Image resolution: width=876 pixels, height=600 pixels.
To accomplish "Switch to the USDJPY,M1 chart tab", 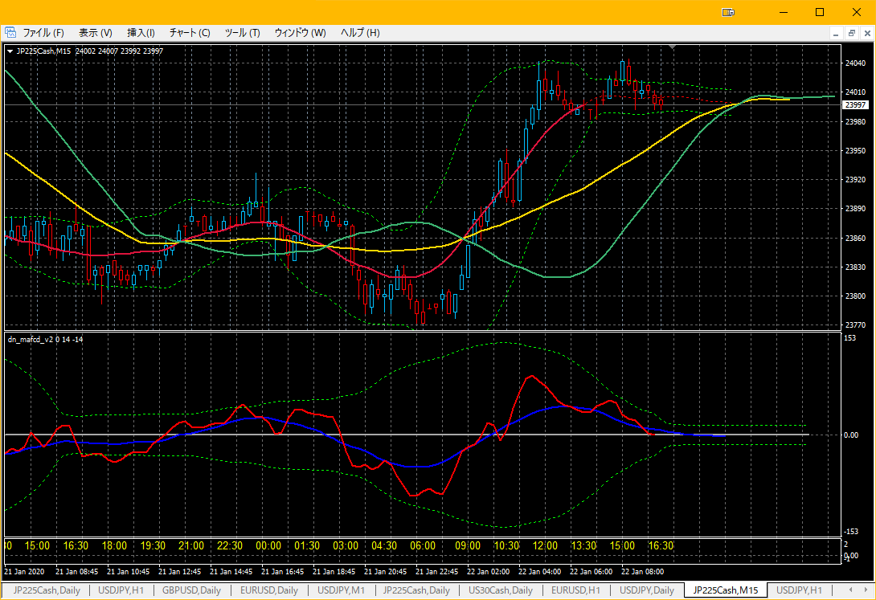I will click(x=341, y=590).
